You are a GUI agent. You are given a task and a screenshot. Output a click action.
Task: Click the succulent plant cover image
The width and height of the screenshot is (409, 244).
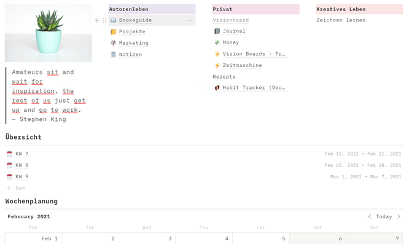[49, 33]
